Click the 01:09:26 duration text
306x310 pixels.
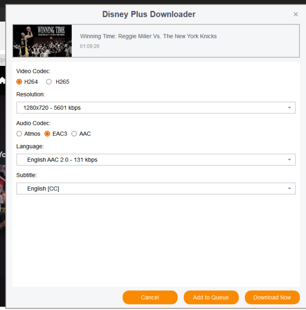[89, 46]
